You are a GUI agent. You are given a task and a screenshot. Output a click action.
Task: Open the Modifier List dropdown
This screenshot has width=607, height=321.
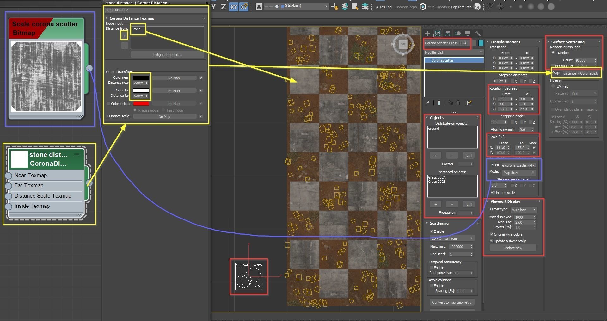(454, 52)
